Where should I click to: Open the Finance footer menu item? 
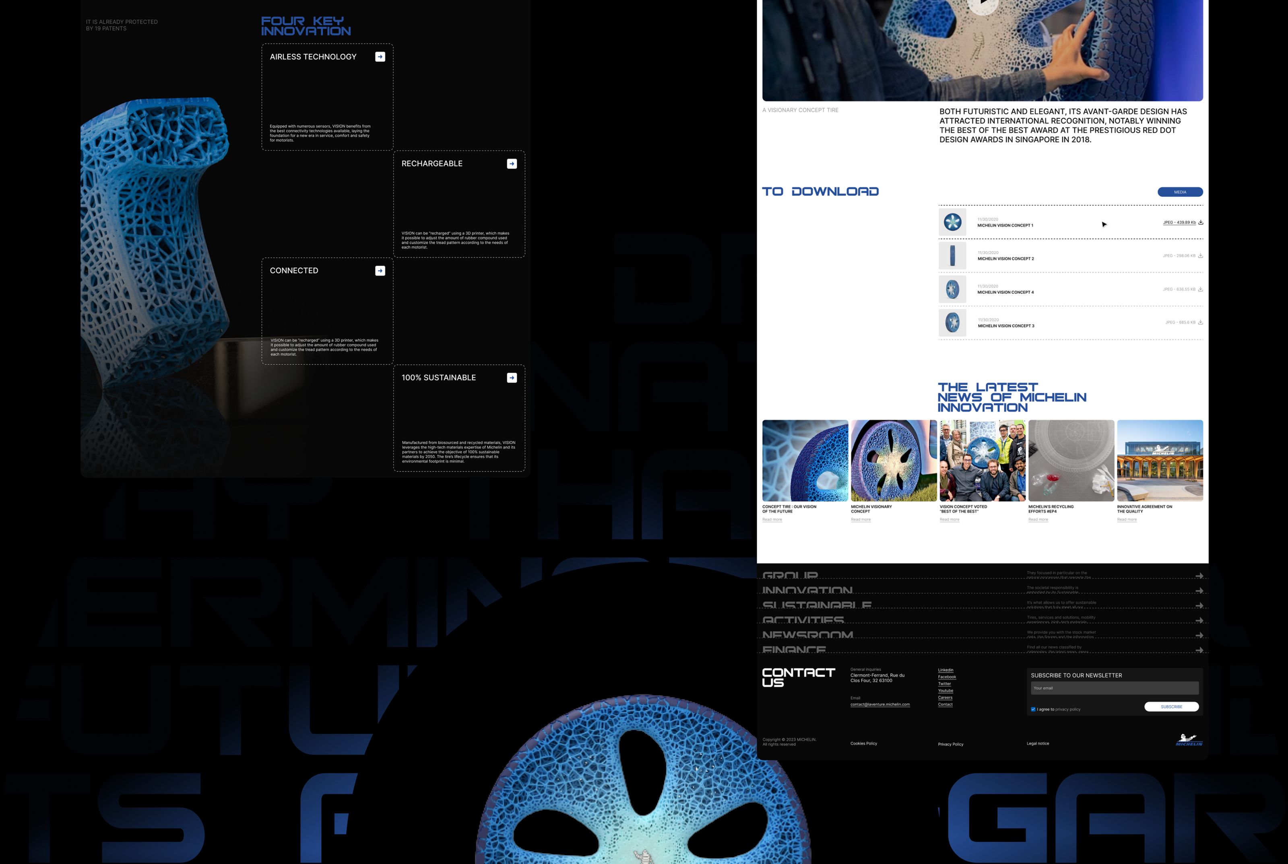click(x=794, y=650)
